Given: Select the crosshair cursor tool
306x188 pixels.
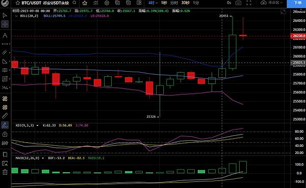Looking at the screenshot, I should tap(5, 24).
